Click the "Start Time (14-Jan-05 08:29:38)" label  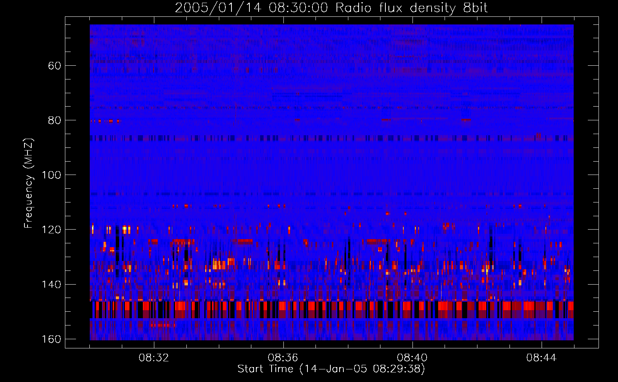point(331,369)
